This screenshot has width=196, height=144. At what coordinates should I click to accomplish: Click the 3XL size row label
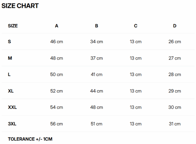tap(12, 124)
